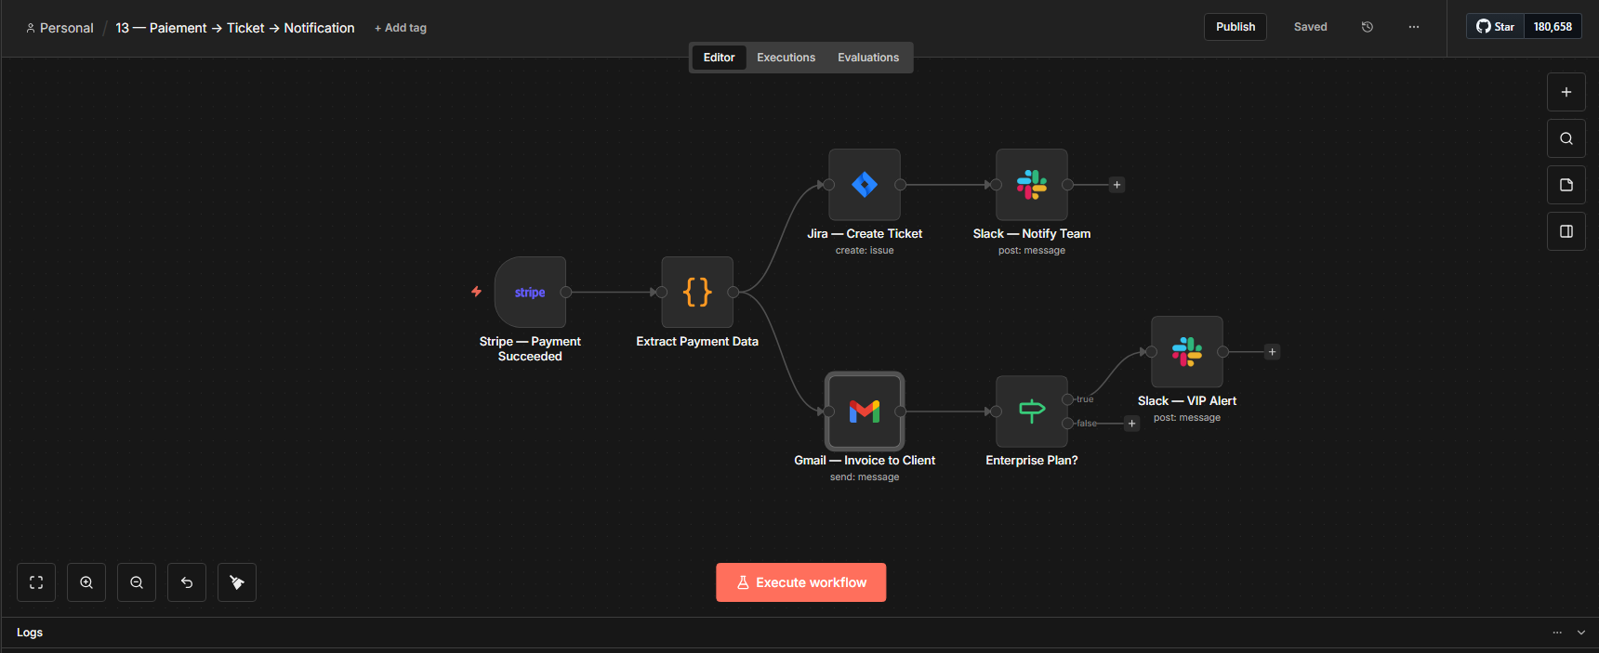The image size is (1599, 653).
Task: Click the workflow name to rename it
Action: point(235,28)
